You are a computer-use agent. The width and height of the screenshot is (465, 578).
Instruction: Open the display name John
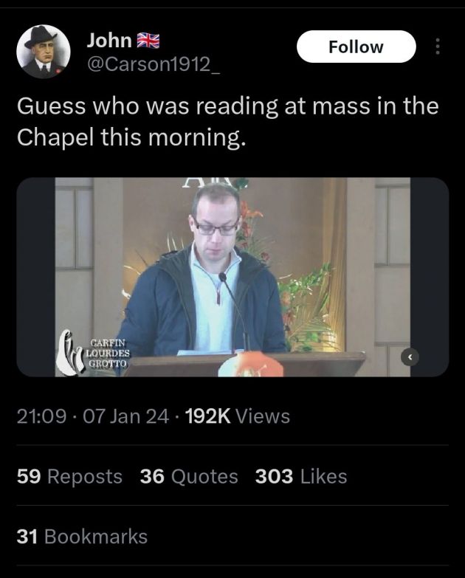click(x=109, y=41)
